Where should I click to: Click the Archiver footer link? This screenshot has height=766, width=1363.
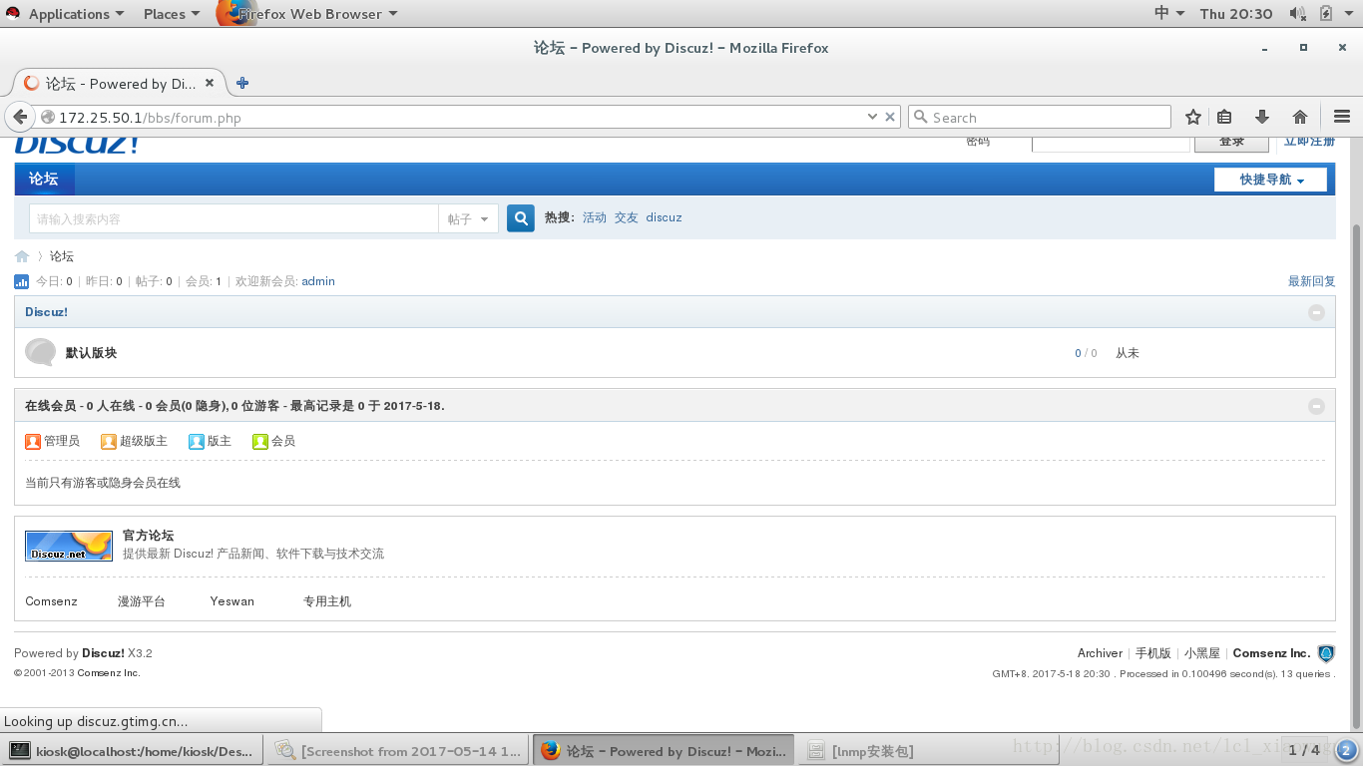pyautogui.click(x=1100, y=653)
